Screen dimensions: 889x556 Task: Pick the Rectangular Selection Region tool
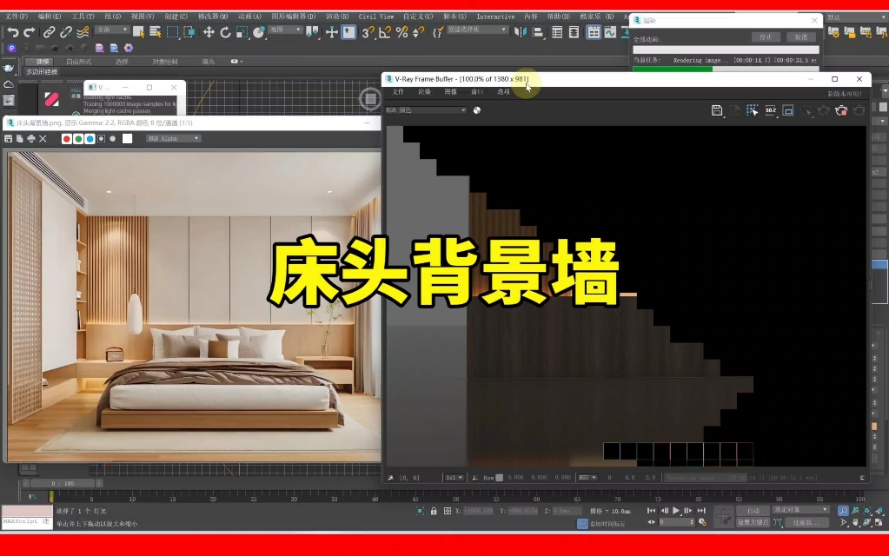[172, 32]
